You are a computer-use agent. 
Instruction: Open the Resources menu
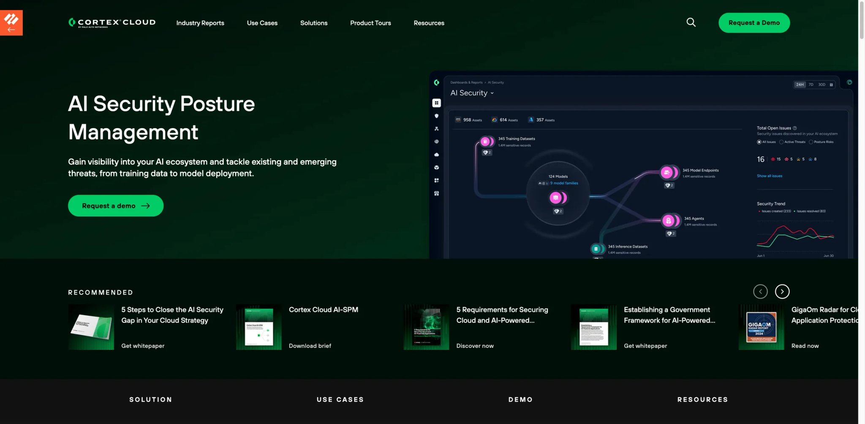pyautogui.click(x=429, y=23)
